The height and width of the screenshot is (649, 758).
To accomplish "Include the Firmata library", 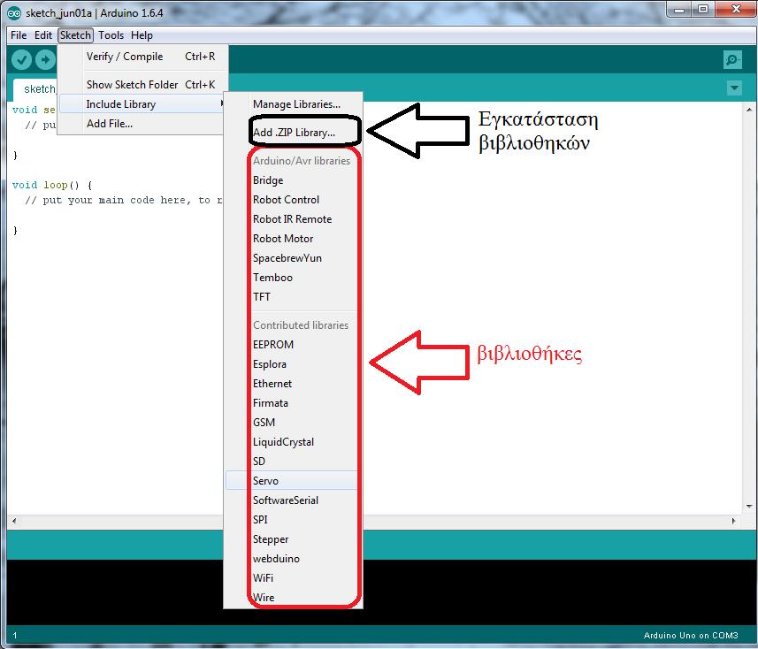I will [293, 402].
